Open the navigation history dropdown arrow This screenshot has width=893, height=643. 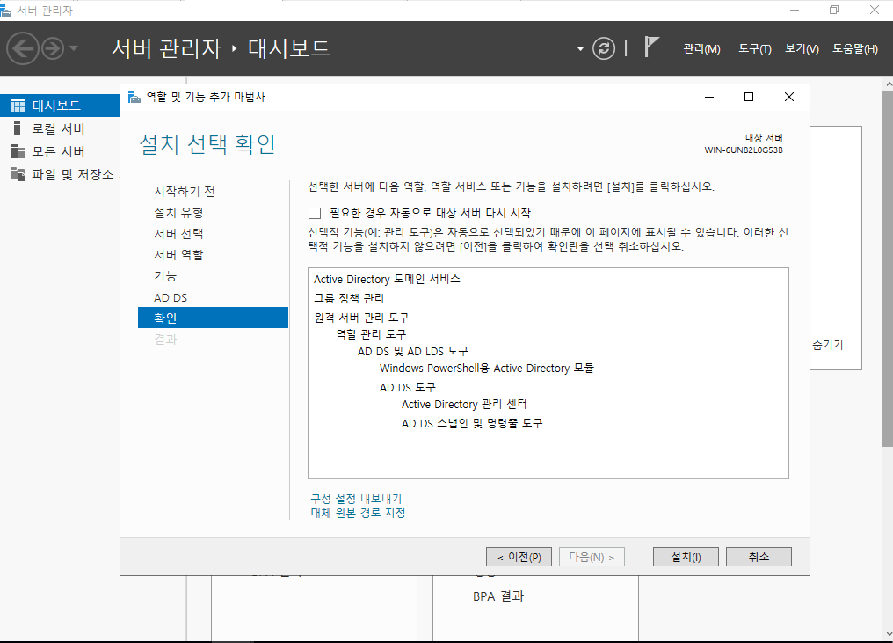click(x=74, y=48)
